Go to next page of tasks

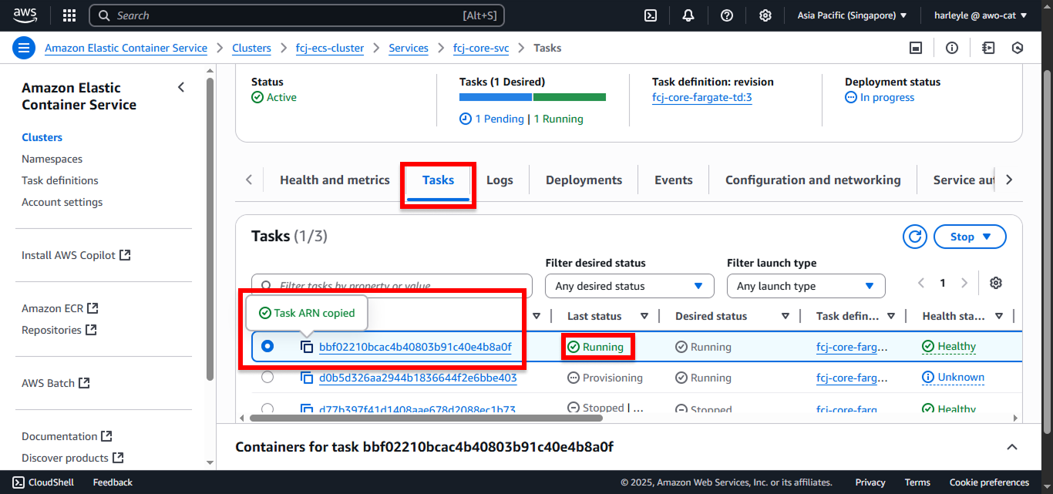click(x=964, y=283)
